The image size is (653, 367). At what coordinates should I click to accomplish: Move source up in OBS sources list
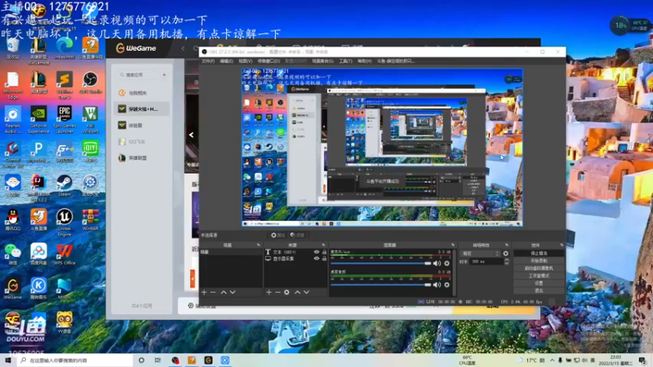pos(297,293)
